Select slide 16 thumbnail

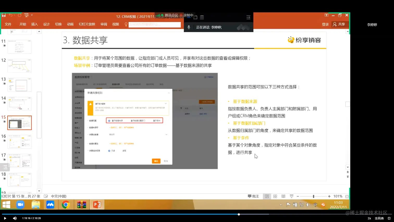coord(20,142)
